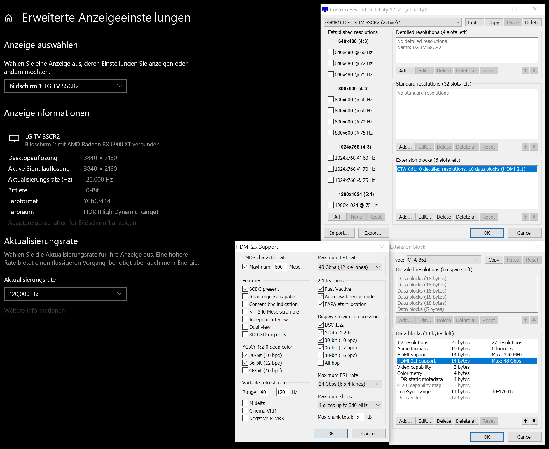Viewport: 549px width, 449px height.
Task: Open the CTA-861 Type dropdown
Action: [443, 260]
